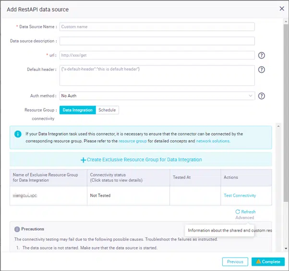This screenshot has height=271, width=289.
Task: Click inside the Default header text area
Action: pyautogui.click(x=157, y=75)
